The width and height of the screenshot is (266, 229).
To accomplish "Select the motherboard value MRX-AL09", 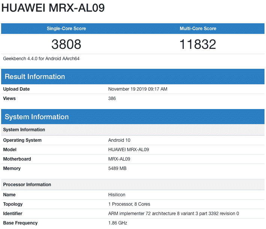I will [119, 159].
